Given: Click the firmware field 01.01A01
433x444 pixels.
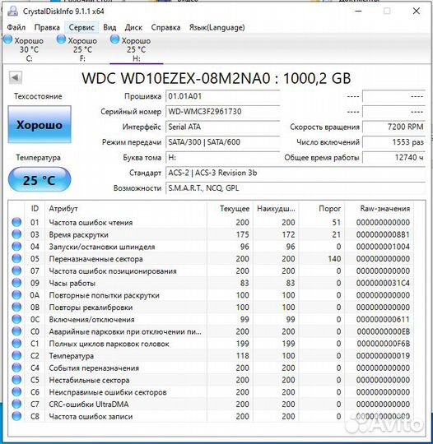Looking at the screenshot, I should tap(223, 96).
